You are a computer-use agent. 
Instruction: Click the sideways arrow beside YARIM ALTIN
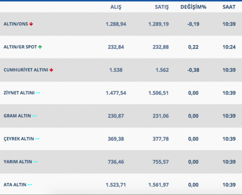(36, 161)
